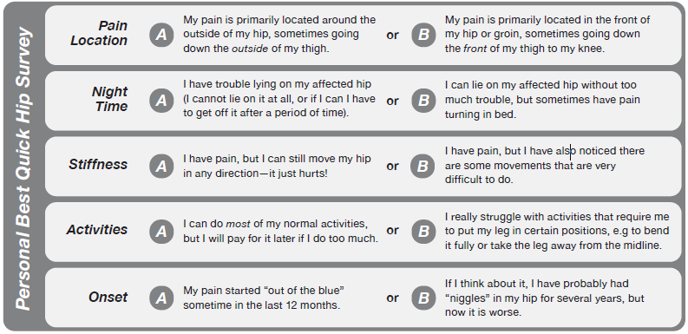Click the Onset row label
Screen dimensions: 688x334
[108, 298]
